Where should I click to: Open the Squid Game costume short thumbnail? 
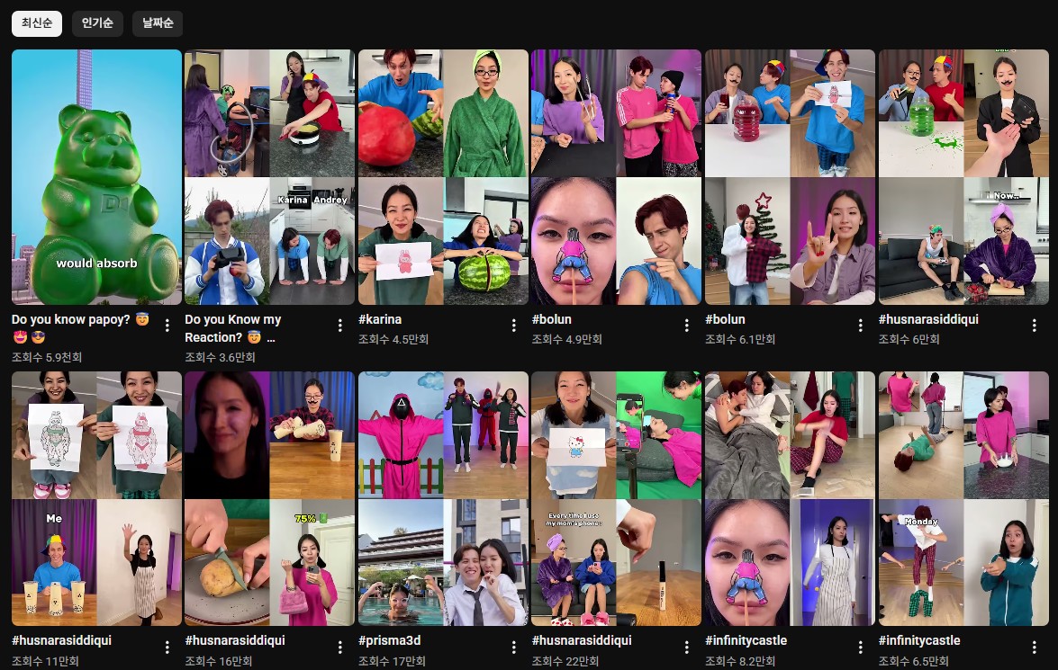pyautogui.click(x=443, y=498)
